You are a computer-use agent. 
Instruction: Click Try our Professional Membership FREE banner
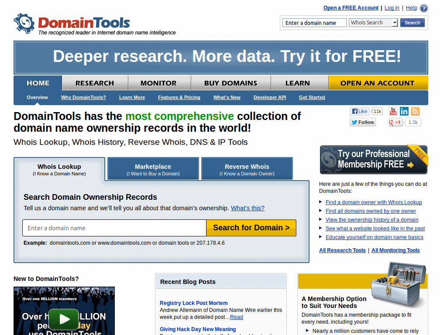click(374, 160)
